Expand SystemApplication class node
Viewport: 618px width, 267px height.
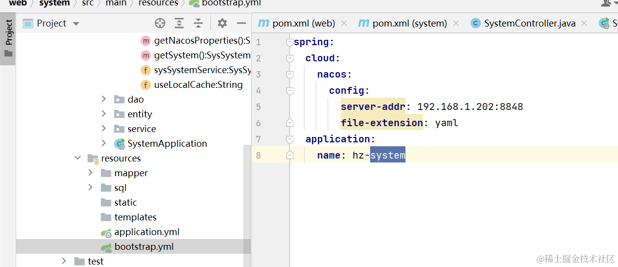[104, 143]
